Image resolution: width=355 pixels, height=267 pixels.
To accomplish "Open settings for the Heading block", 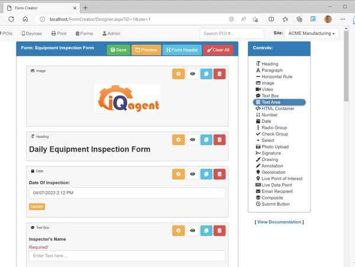I will [179, 140].
